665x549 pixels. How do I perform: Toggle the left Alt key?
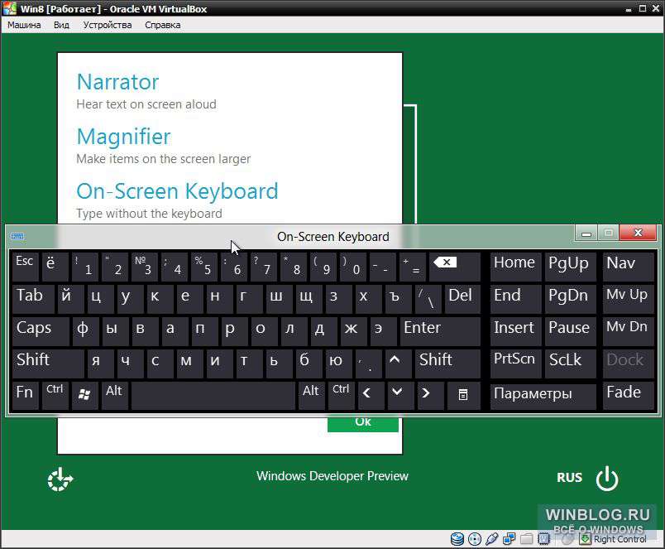(115, 395)
